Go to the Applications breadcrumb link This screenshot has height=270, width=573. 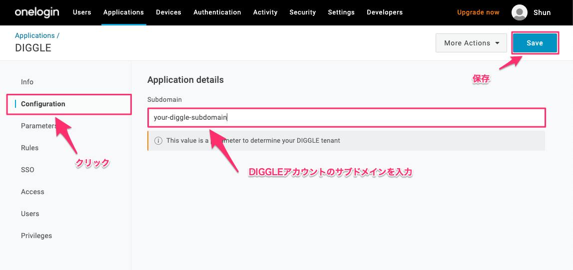(35, 35)
